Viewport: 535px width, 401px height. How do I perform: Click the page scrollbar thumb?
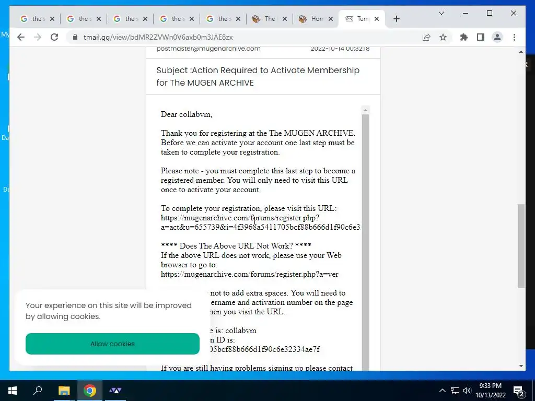pyautogui.click(x=521, y=246)
